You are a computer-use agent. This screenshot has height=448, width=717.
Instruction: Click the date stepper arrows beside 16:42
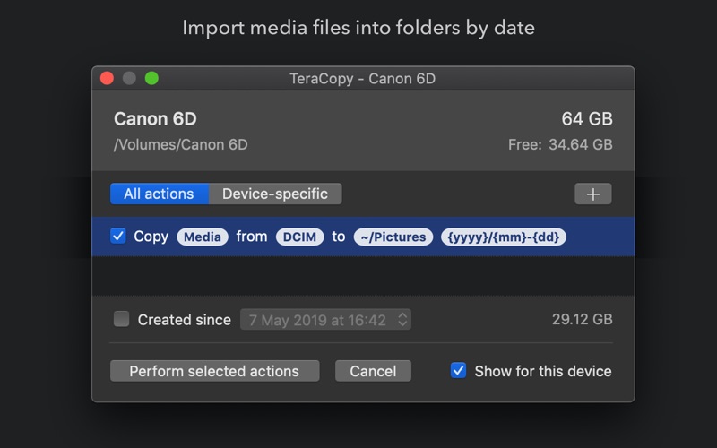[402, 319]
